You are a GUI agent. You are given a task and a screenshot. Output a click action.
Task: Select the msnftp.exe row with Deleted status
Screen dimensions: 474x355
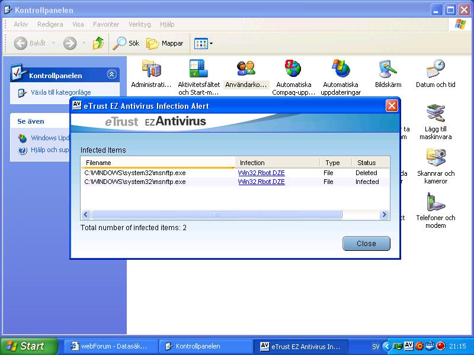pos(235,173)
